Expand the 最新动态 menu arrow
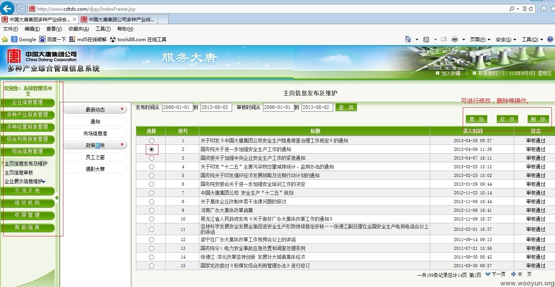This screenshot has height=287, width=555. pos(122,108)
